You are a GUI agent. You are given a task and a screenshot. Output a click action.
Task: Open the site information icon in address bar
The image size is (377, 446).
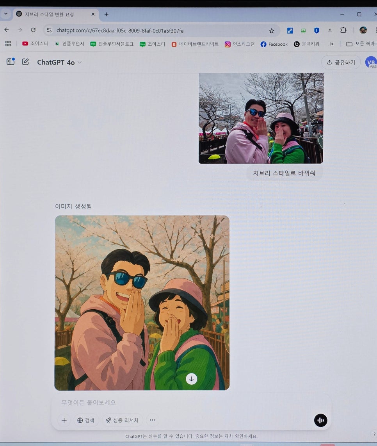(49, 30)
